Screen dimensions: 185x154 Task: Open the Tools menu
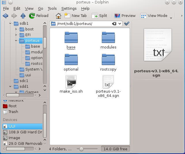(x=52, y=9)
